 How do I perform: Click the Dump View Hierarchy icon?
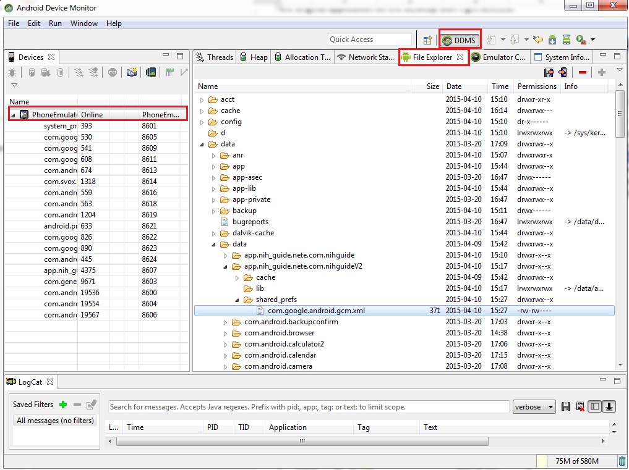(x=150, y=72)
